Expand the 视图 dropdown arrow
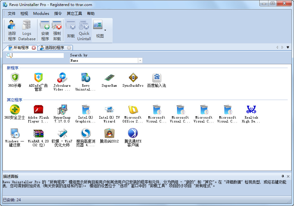The width and height of the screenshot is (294, 206). (x=105, y=30)
